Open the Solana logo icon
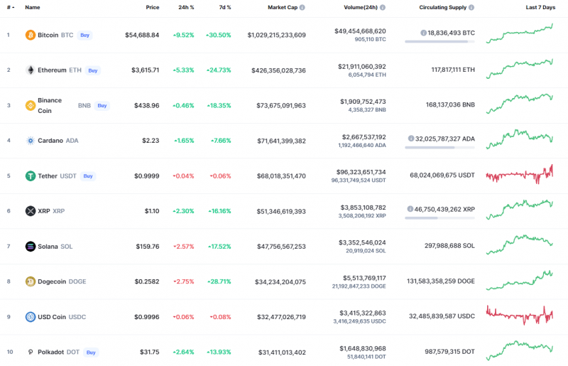The height and width of the screenshot is (366, 568). click(x=31, y=247)
